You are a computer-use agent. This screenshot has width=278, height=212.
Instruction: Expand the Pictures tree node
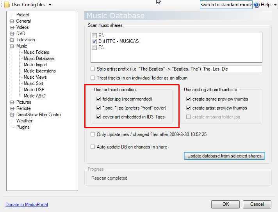pyautogui.click(x=12, y=102)
